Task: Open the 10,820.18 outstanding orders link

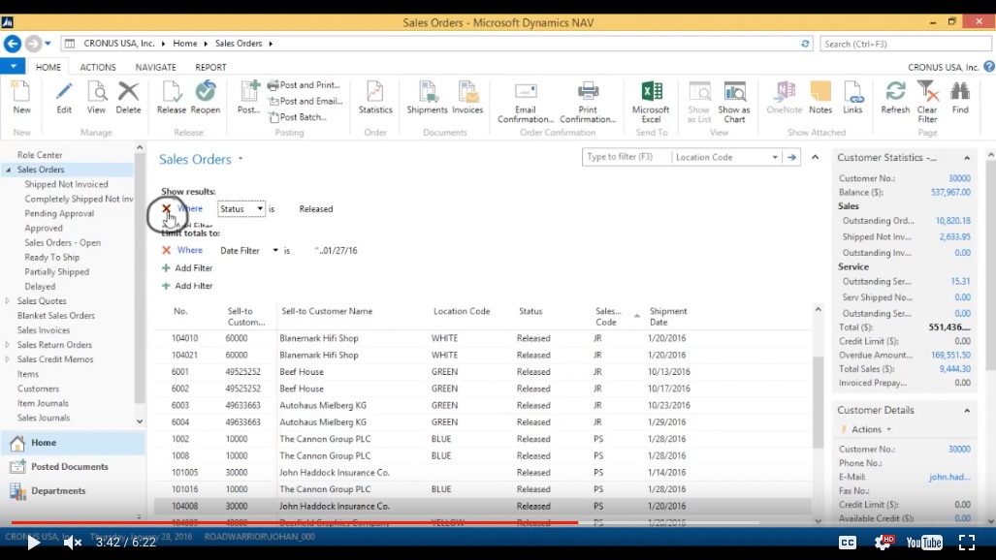Action: point(952,221)
